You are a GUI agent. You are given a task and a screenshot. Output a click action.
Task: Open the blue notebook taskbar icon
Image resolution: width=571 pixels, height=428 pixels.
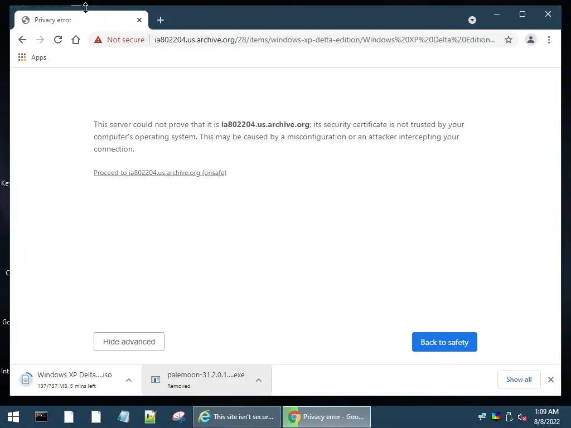point(123,417)
